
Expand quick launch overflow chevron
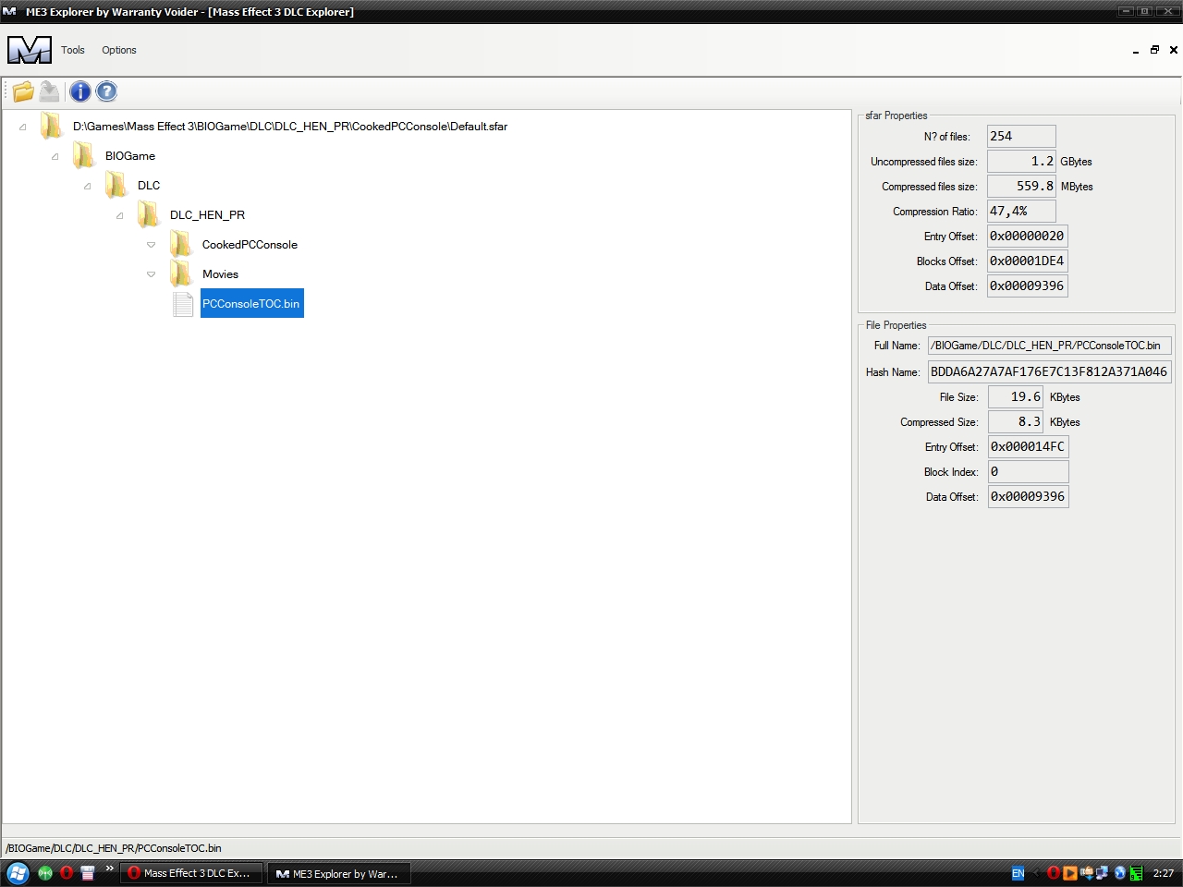[x=109, y=869]
